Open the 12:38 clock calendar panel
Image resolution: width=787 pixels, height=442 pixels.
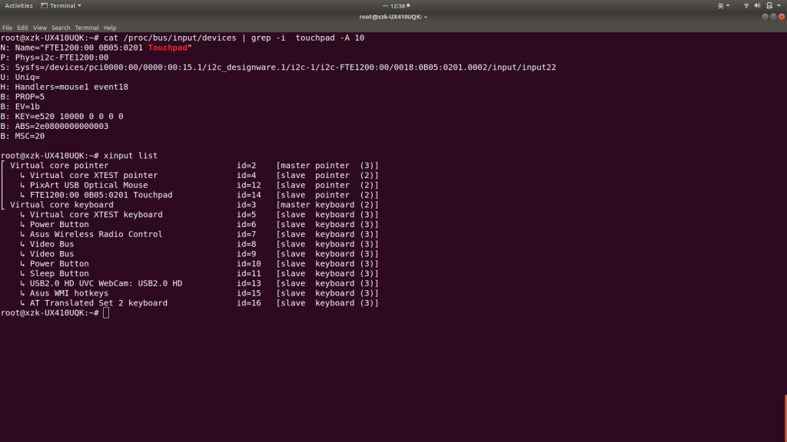pos(397,6)
